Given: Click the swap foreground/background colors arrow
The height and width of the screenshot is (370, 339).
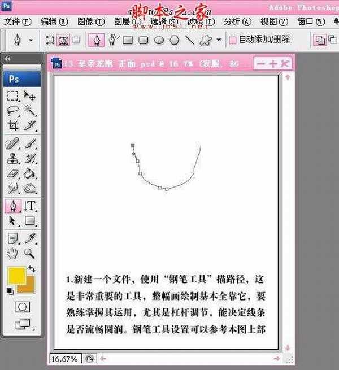Looking at the screenshot, I should pyautogui.click(x=32, y=269).
